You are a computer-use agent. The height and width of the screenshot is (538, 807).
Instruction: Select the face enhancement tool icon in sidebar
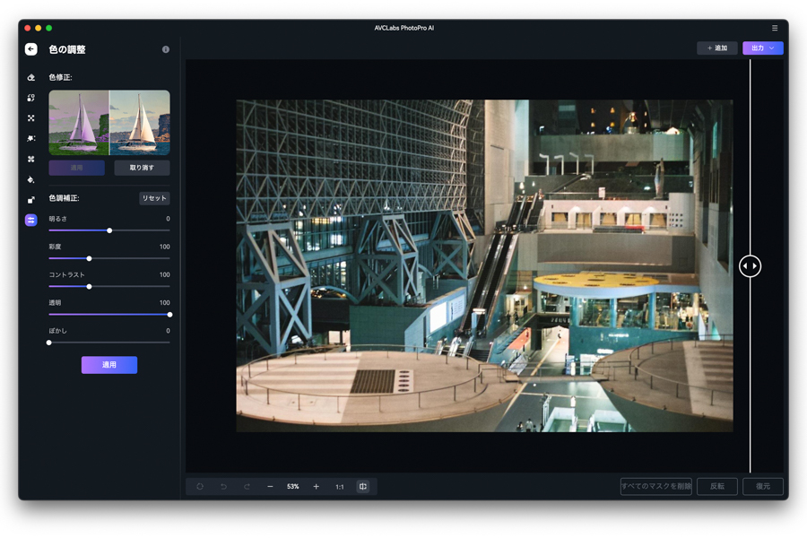(29, 99)
